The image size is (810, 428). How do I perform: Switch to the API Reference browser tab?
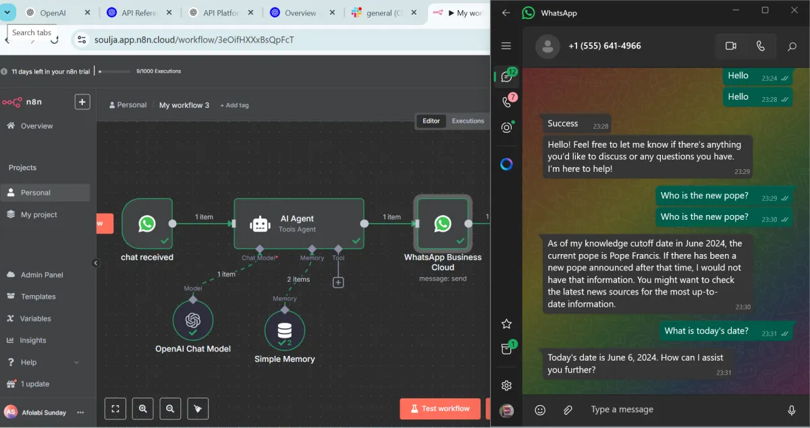pos(132,13)
